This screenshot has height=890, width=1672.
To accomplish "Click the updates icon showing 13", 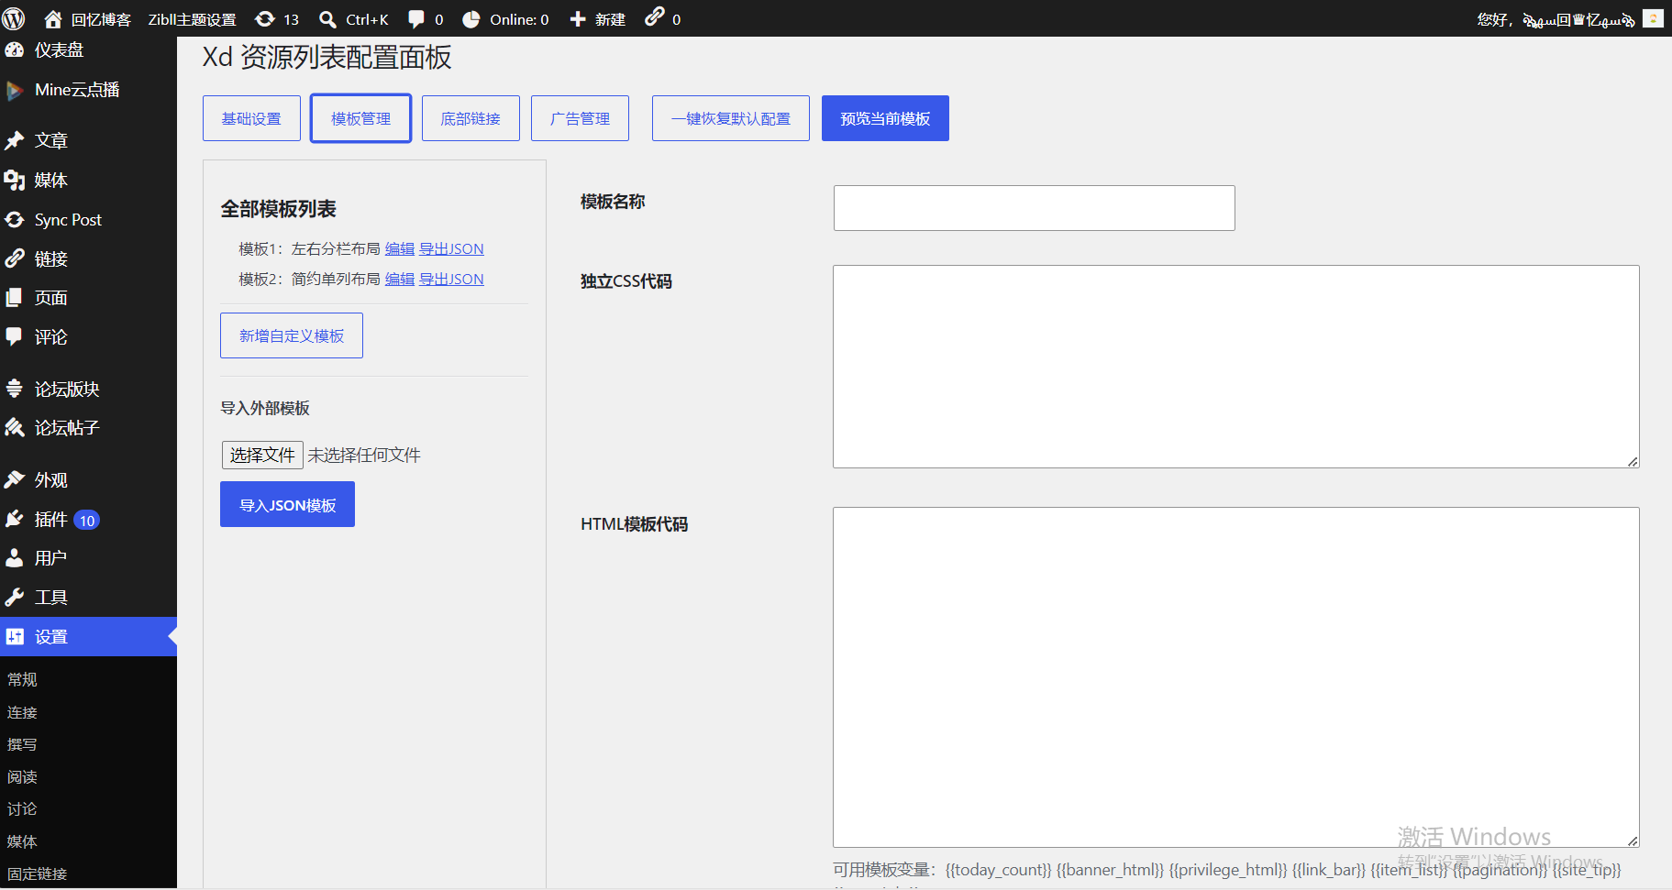I will [x=264, y=19].
